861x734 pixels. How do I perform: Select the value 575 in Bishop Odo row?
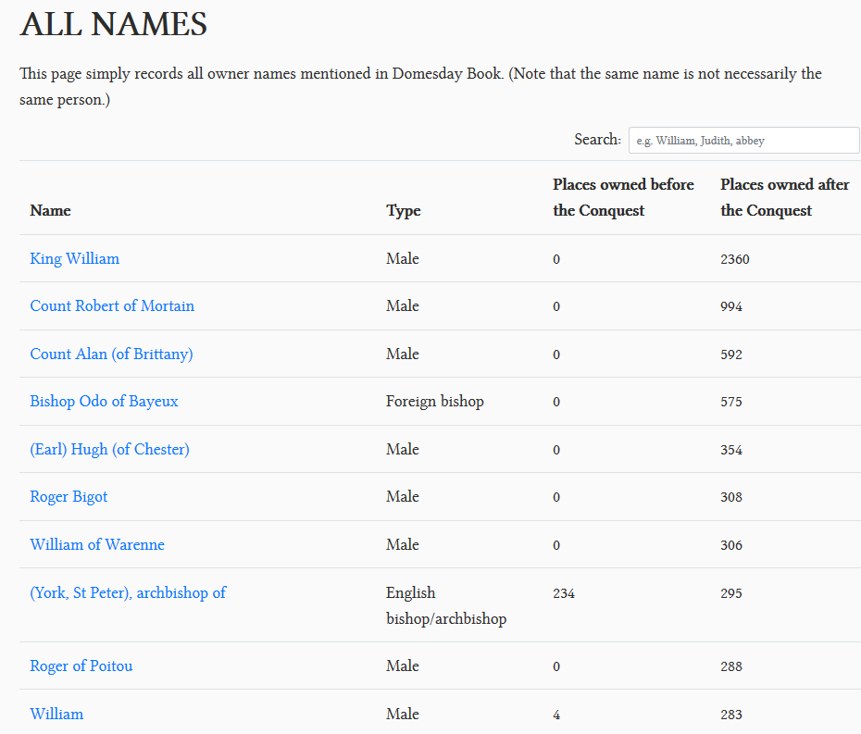pos(731,402)
